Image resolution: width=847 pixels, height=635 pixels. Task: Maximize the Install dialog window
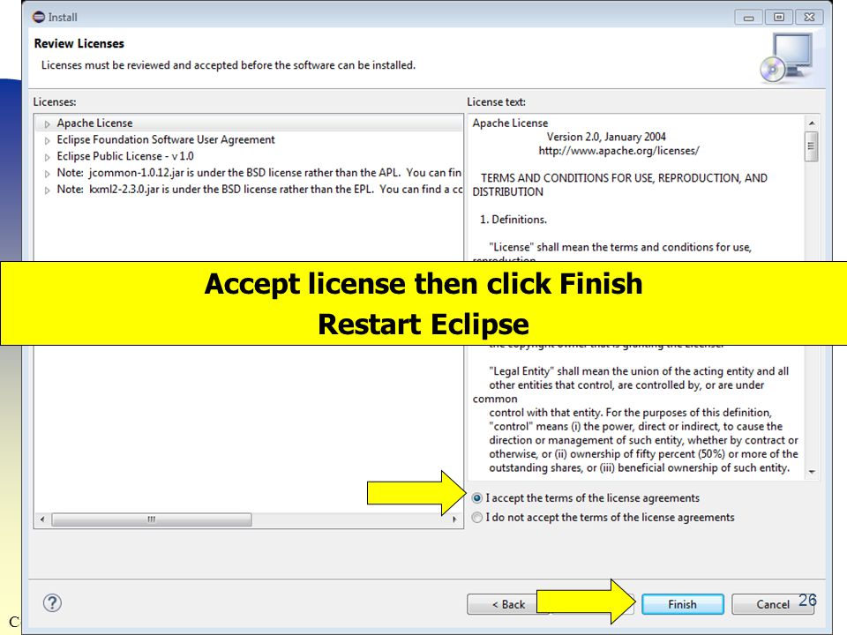(779, 18)
